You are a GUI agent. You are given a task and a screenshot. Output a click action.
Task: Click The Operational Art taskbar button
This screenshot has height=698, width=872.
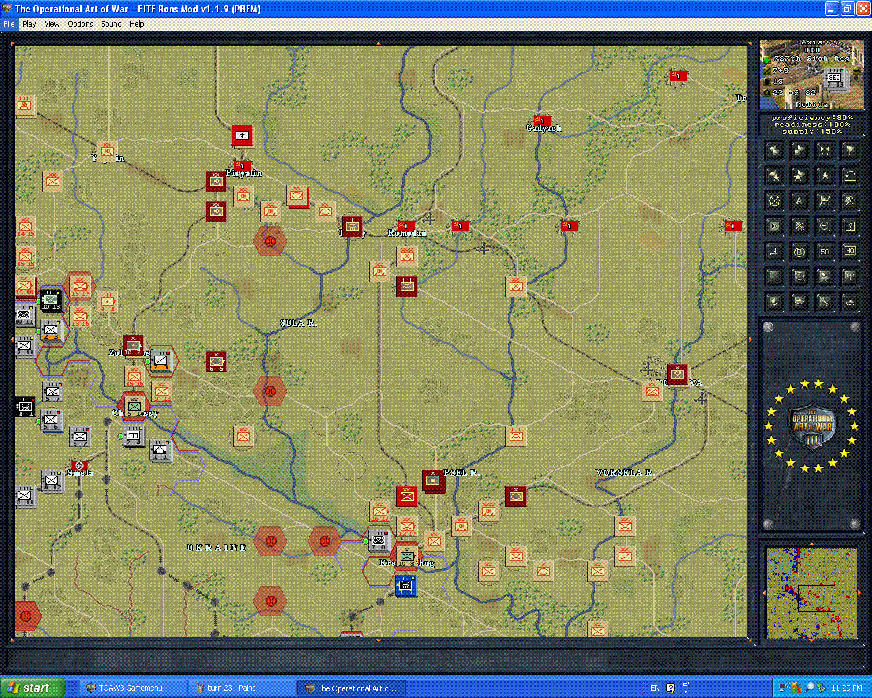351,688
